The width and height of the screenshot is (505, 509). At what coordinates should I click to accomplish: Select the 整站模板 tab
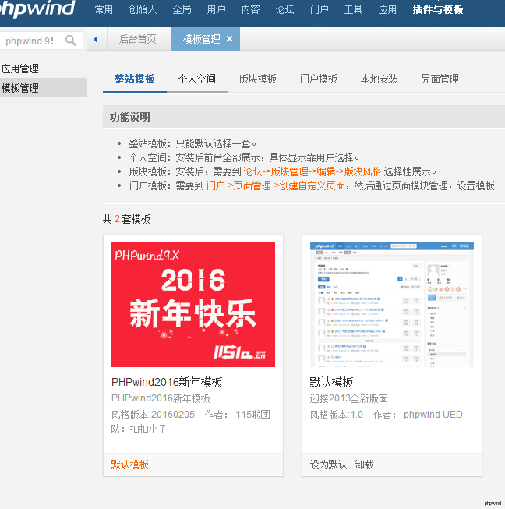click(134, 79)
